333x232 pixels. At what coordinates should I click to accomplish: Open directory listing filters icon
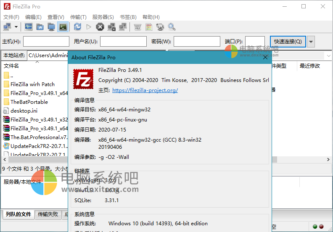click(x=137, y=27)
